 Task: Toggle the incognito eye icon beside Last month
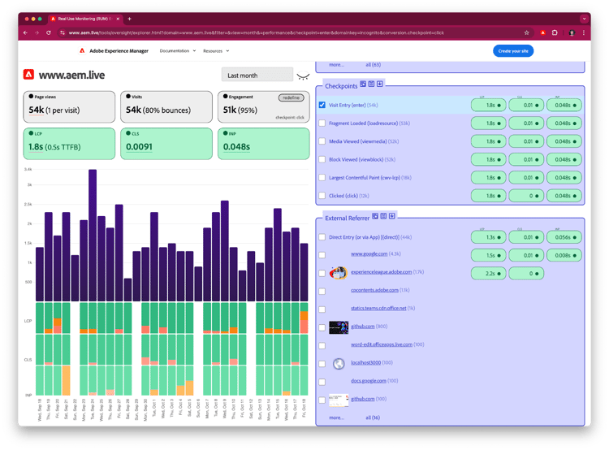point(303,76)
